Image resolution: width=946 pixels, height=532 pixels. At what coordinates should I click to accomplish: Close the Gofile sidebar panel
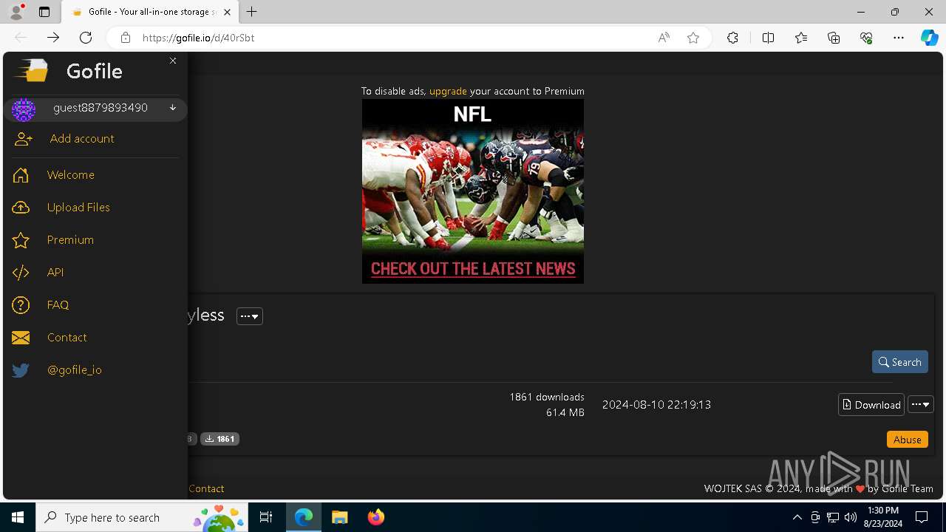173,61
